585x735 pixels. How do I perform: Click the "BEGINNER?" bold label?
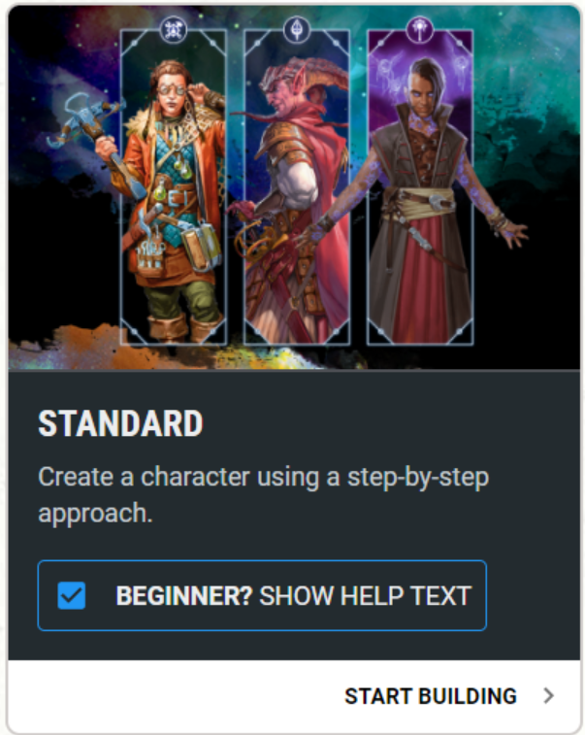point(184,596)
